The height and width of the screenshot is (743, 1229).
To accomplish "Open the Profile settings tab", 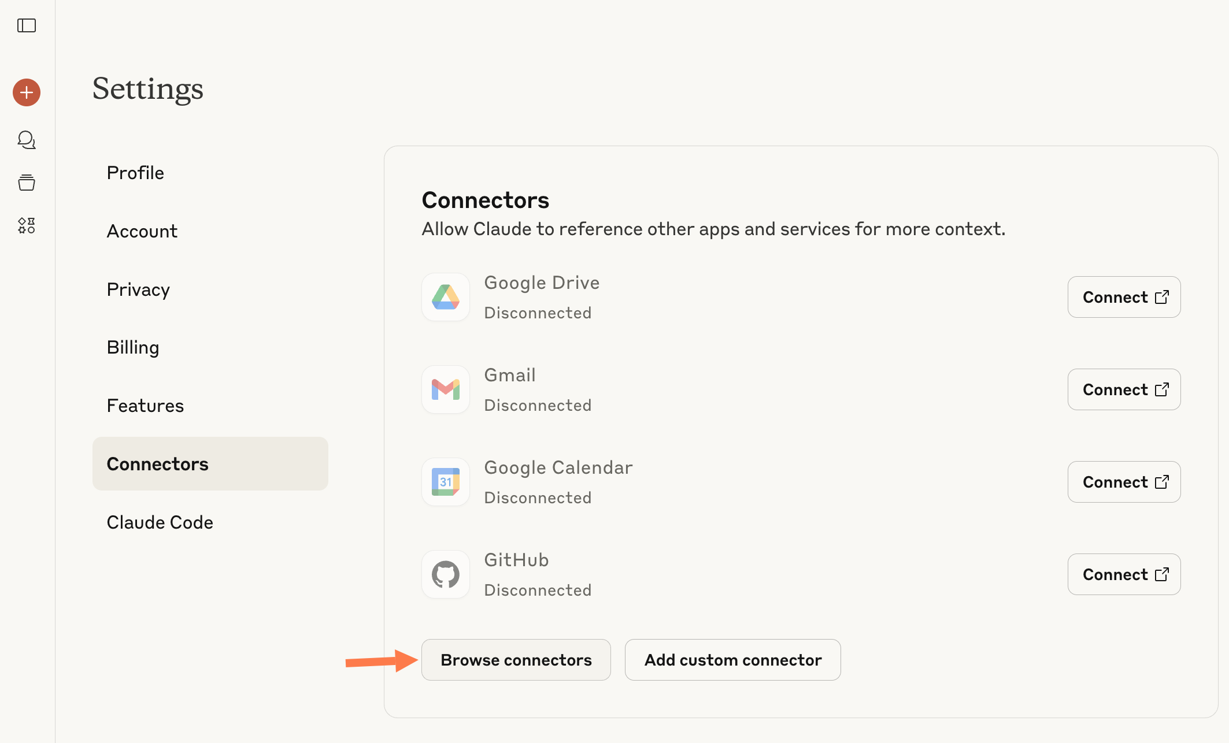I will 135,173.
